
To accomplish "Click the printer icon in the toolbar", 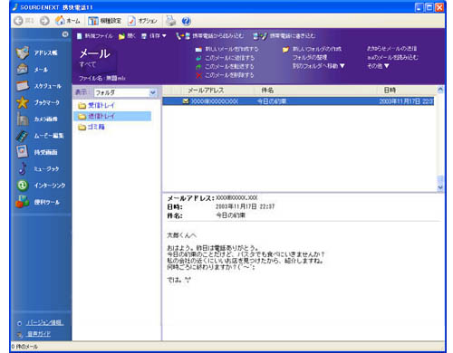I will point(170,21).
